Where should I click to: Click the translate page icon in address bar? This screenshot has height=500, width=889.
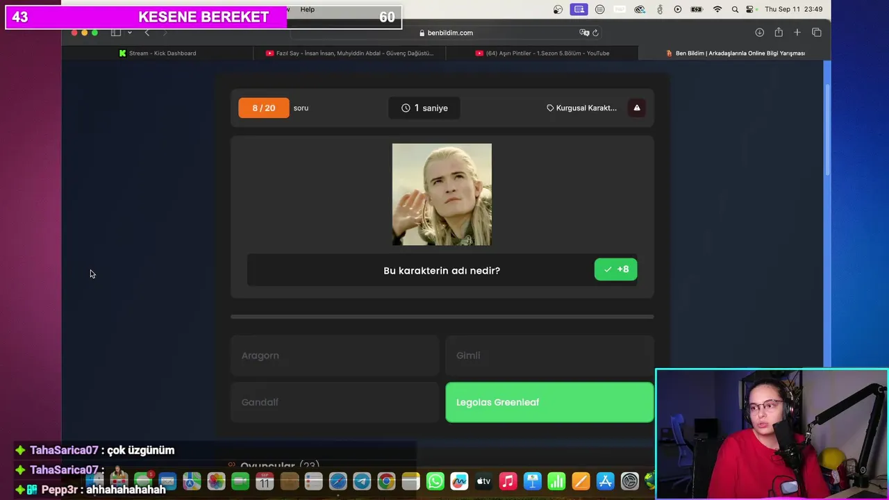coord(584,33)
